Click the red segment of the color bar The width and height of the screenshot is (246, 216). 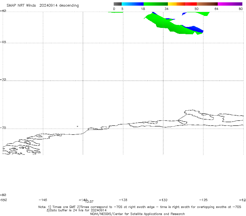click(191, 4)
